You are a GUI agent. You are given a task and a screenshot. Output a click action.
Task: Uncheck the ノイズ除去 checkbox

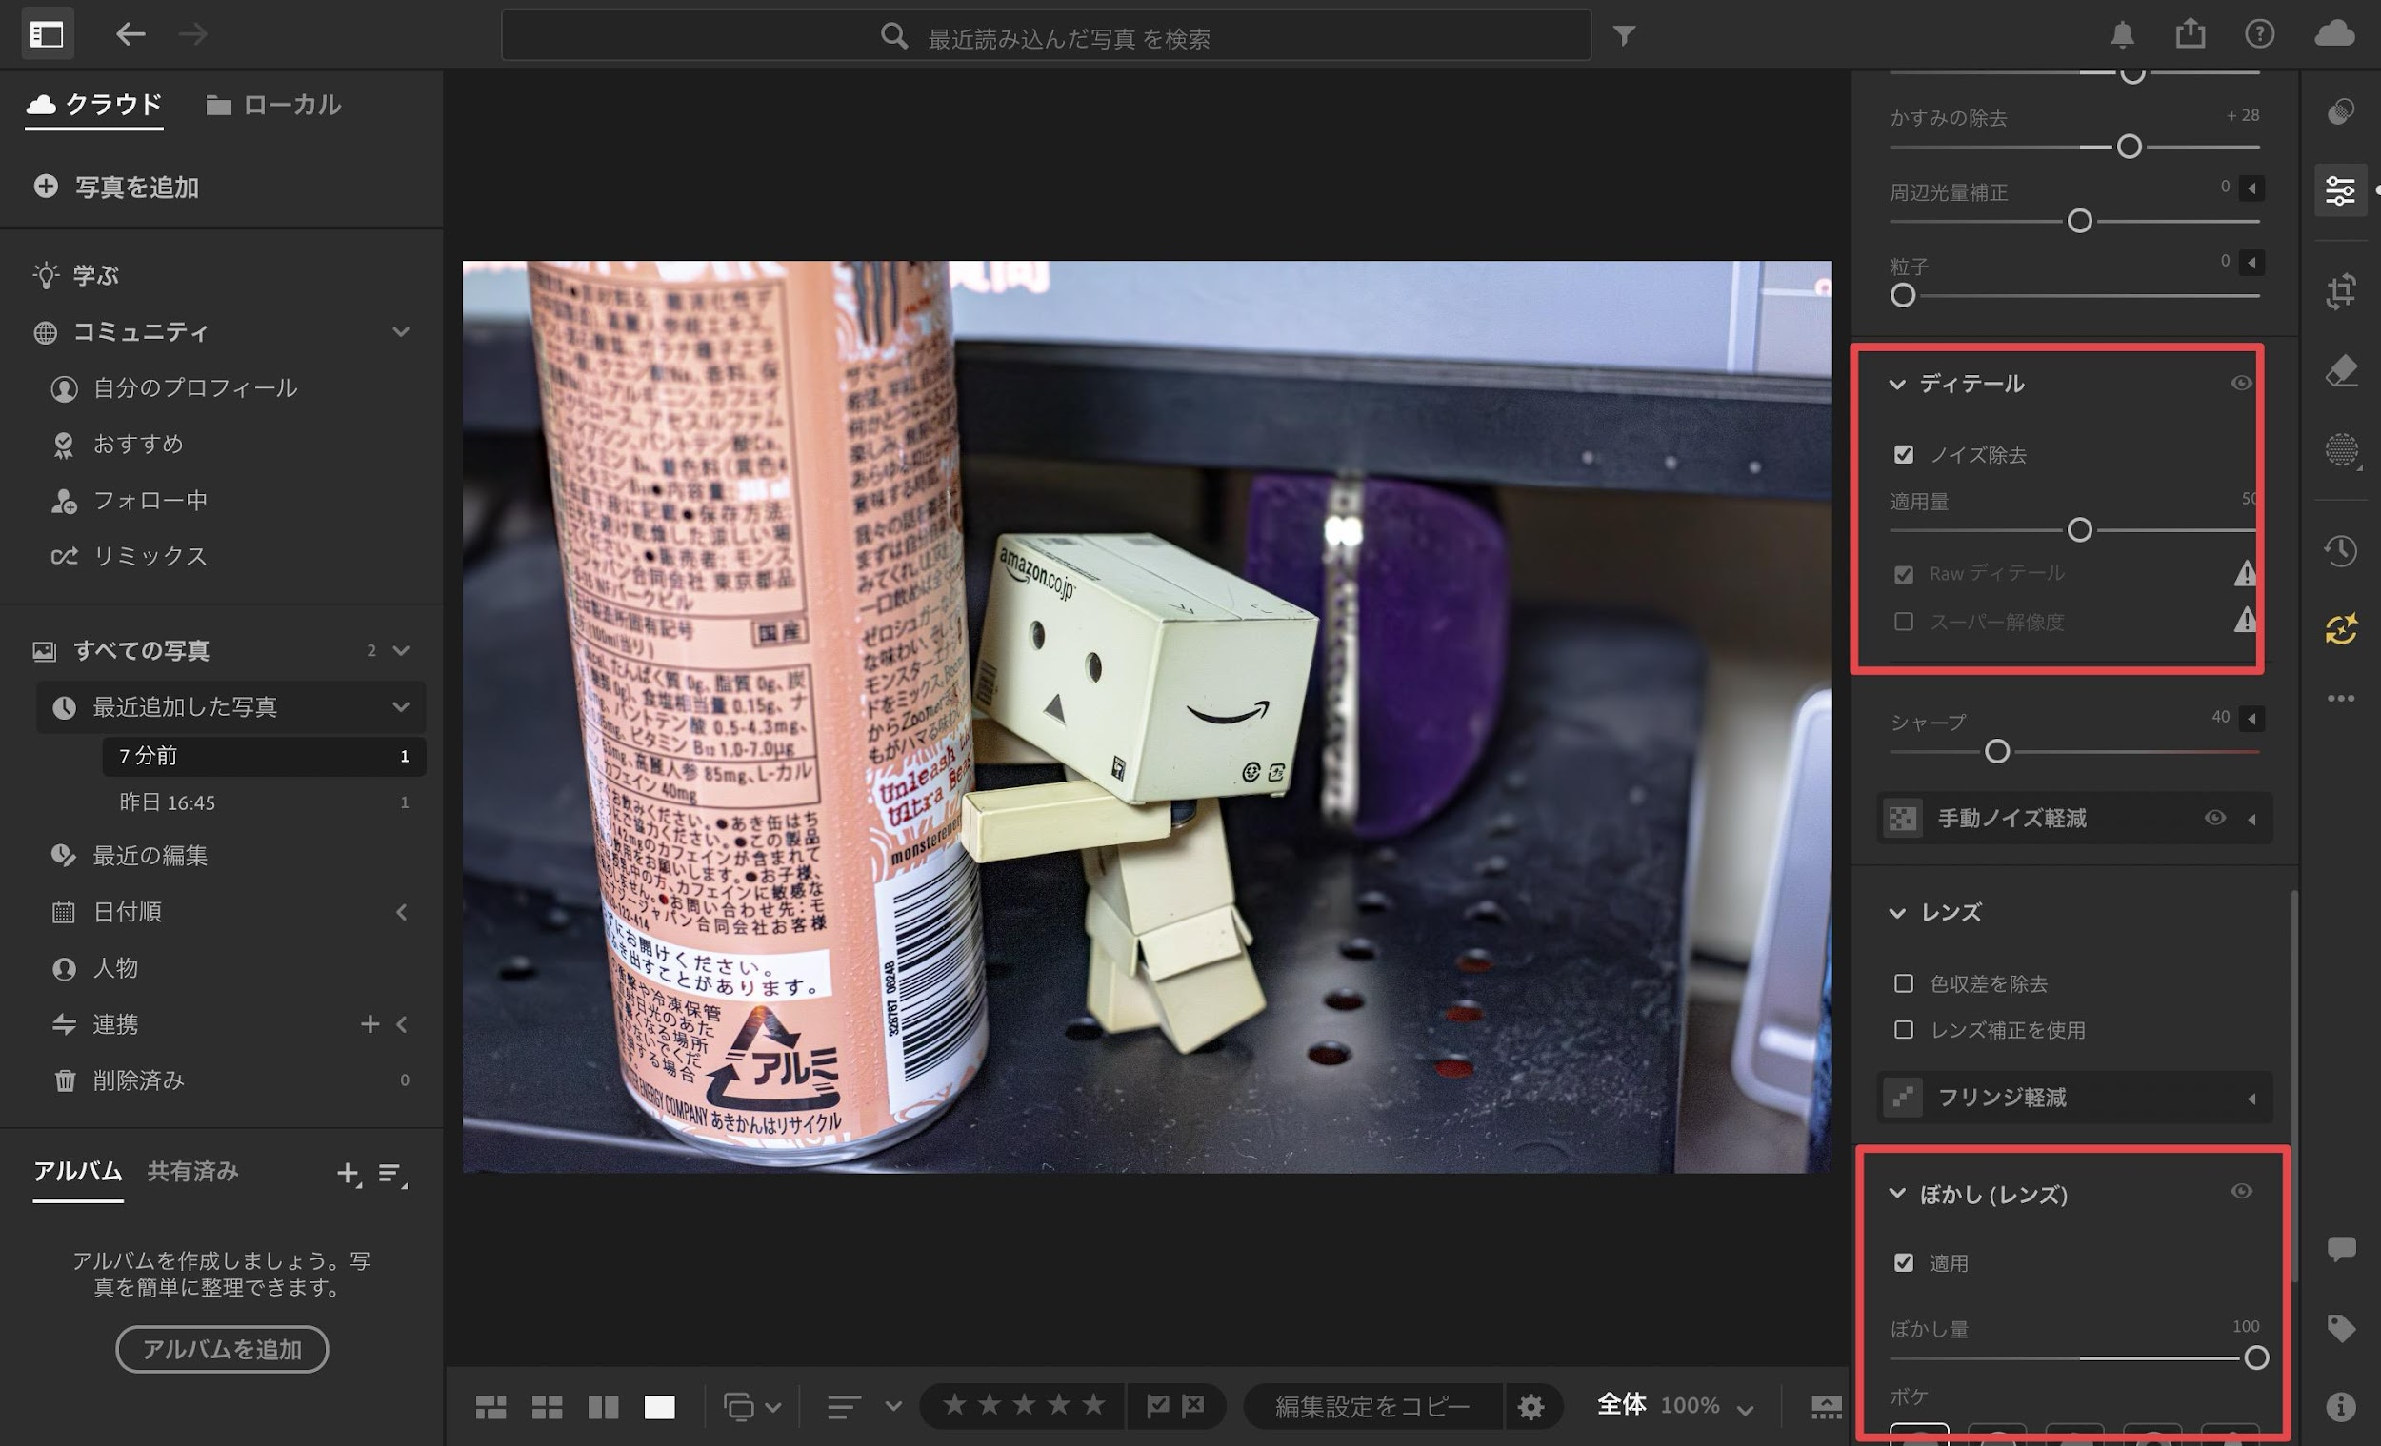click(x=1903, y=454)
